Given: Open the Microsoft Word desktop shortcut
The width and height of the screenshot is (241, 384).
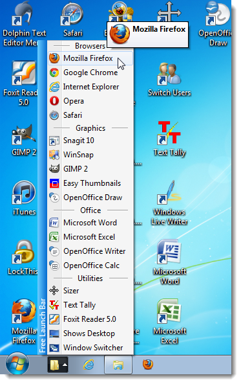Looking at the screenshot, I should pos(169,262).
